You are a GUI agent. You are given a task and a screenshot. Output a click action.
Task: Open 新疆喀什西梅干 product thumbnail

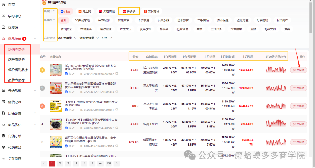coord(56,124)
